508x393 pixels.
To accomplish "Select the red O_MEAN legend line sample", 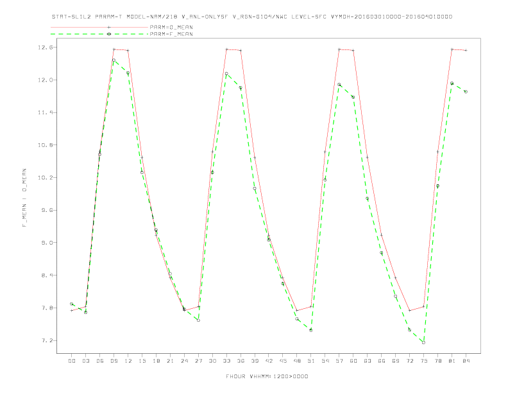I will tap(99, 27).
